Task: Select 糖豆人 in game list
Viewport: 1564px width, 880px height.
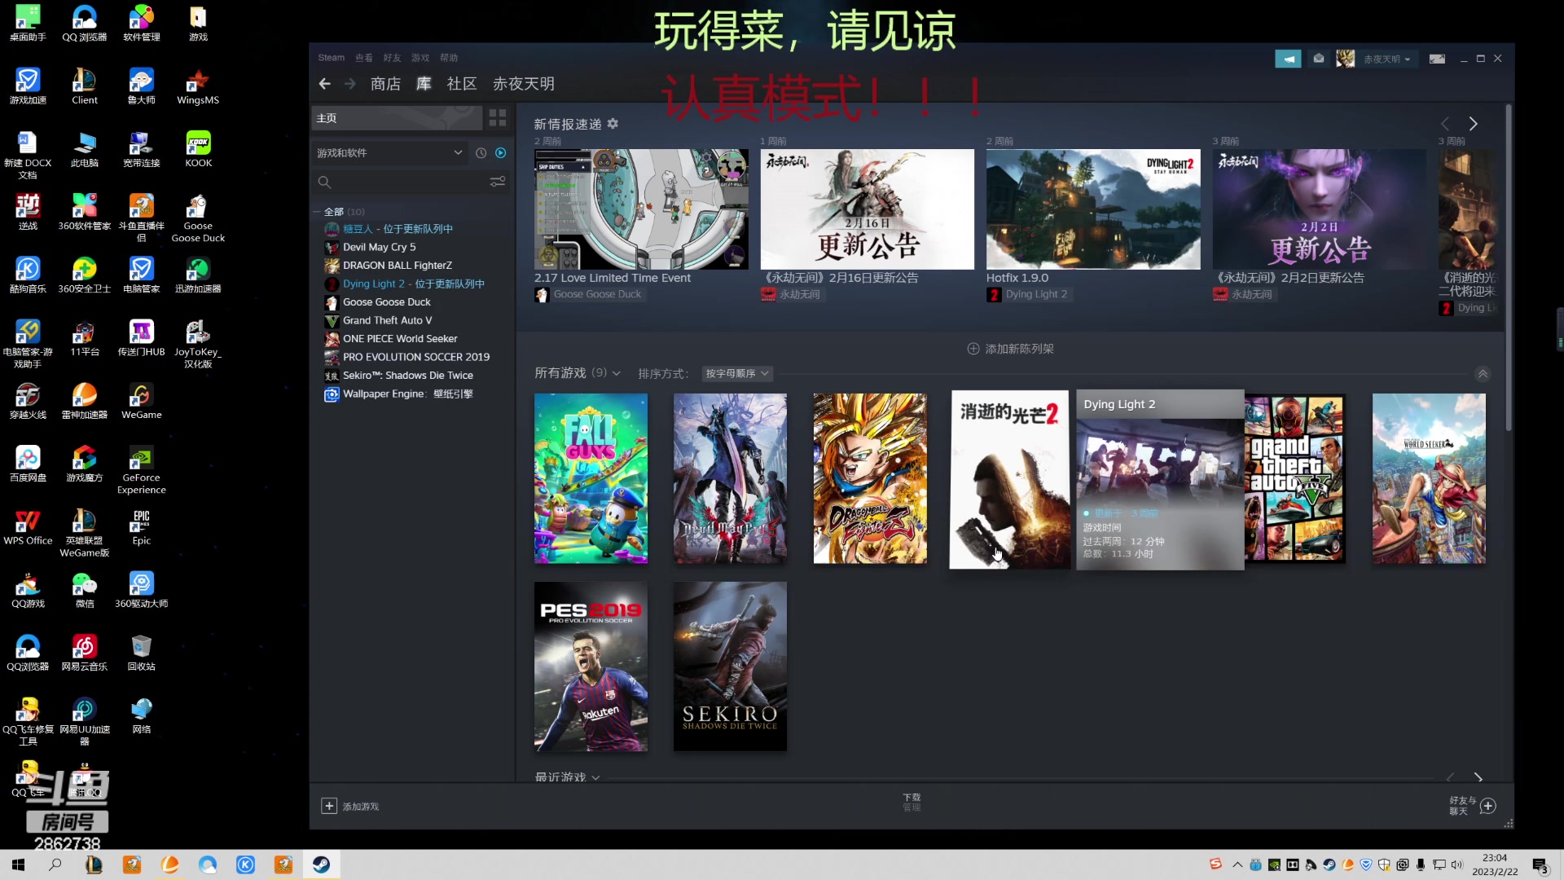Action: pyautogui.click(x=398, y=229)
